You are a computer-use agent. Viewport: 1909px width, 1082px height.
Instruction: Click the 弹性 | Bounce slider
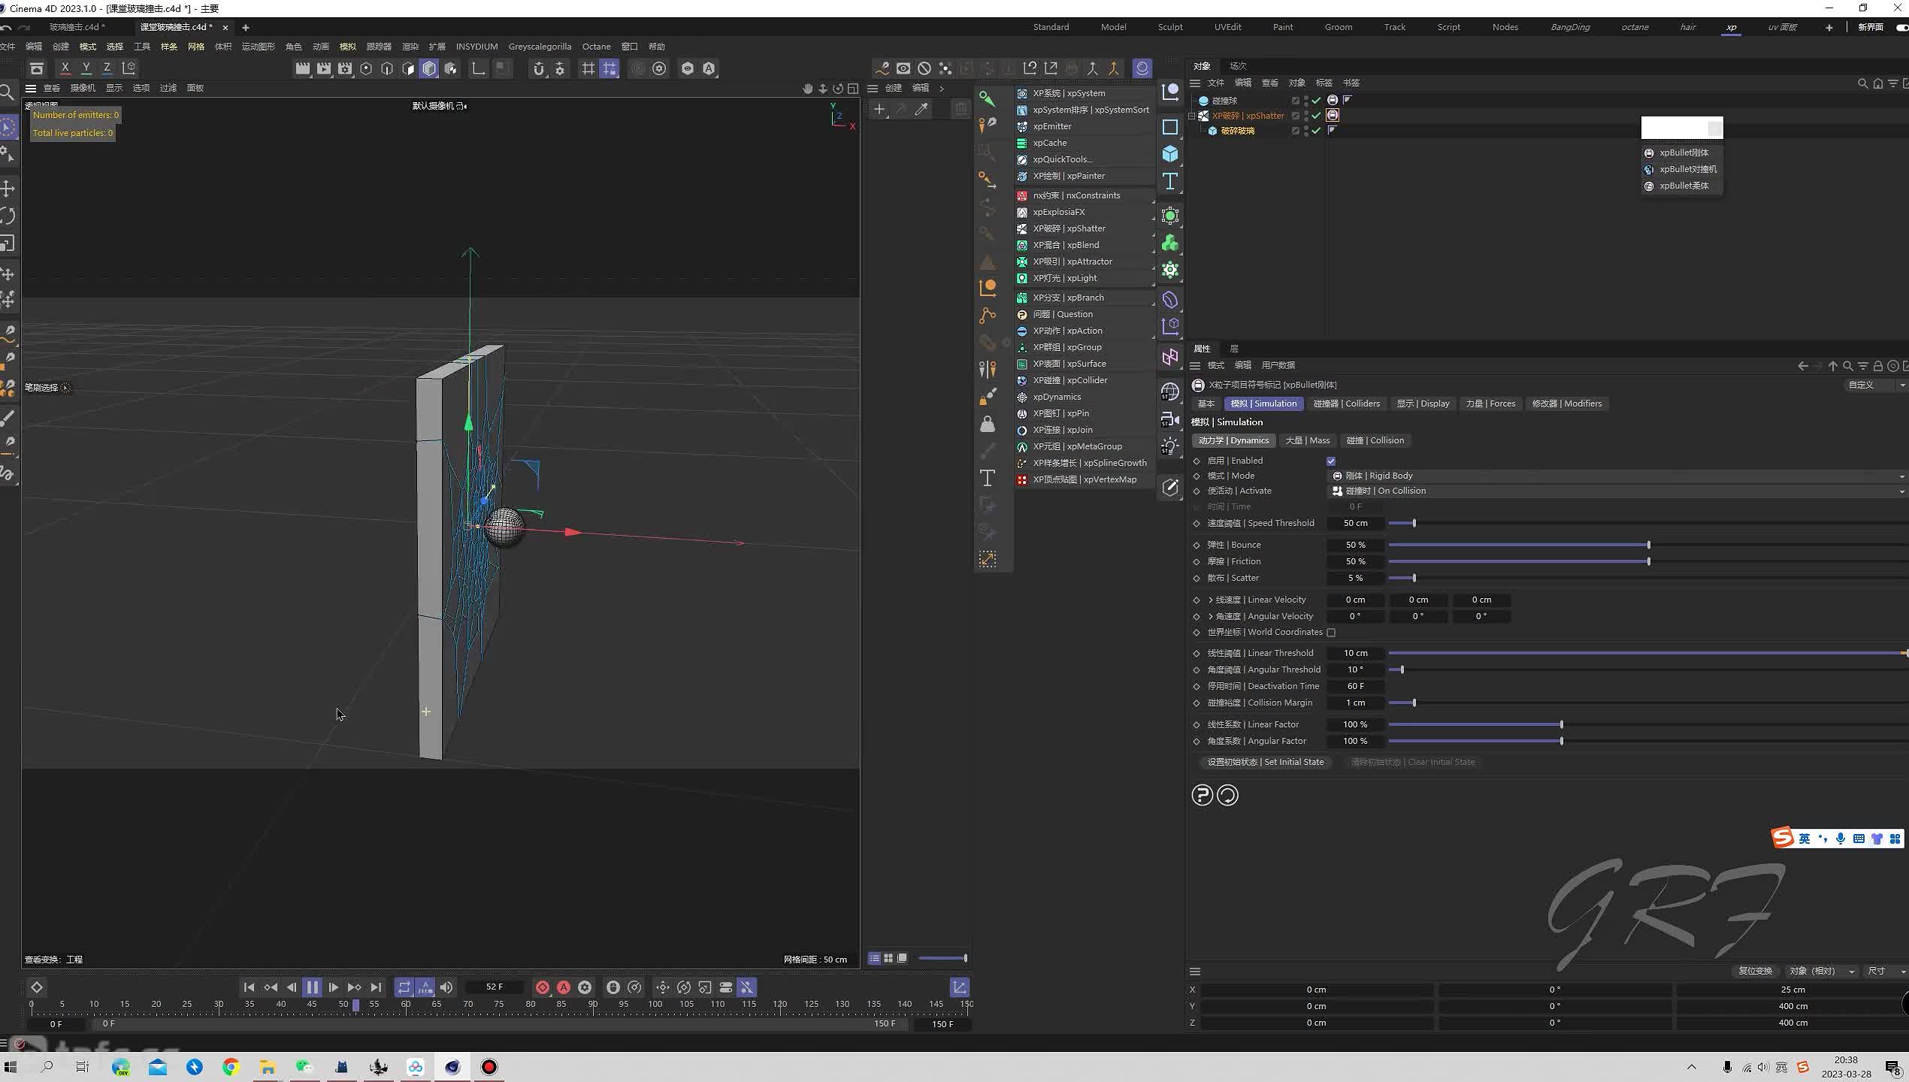[1647, 545]
